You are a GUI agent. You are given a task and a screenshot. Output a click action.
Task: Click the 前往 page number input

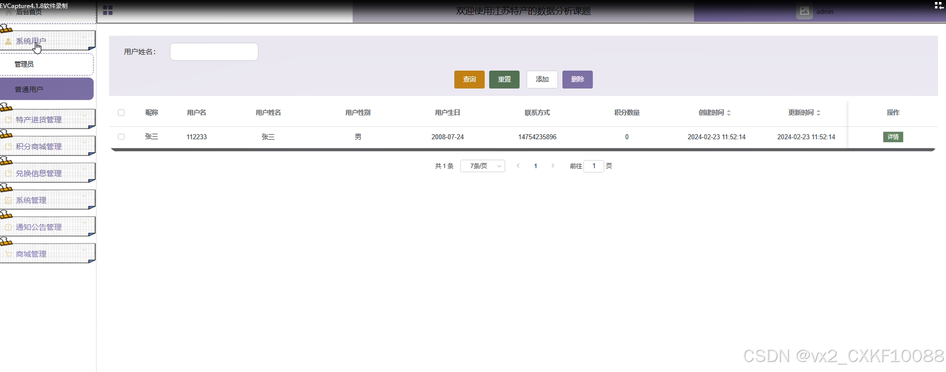(594, 166)
